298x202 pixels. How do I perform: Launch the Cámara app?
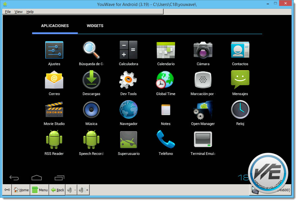pos(203,50)
